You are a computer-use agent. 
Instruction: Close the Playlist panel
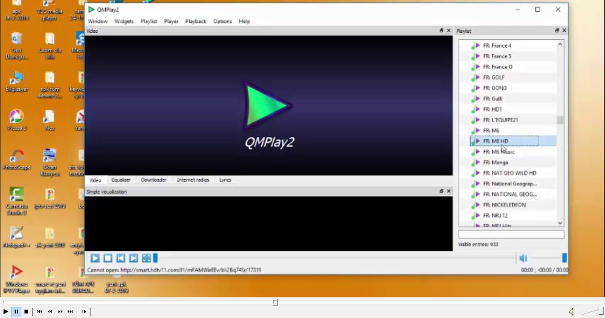[564, 31]
